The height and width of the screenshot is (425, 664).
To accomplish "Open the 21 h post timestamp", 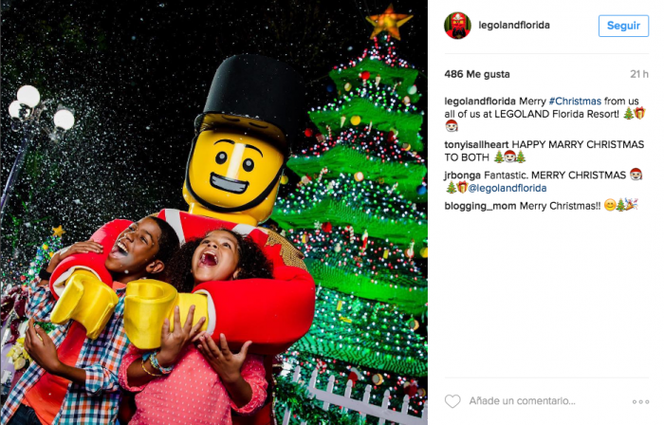I will pyautogui.click(x=639, y=74).
